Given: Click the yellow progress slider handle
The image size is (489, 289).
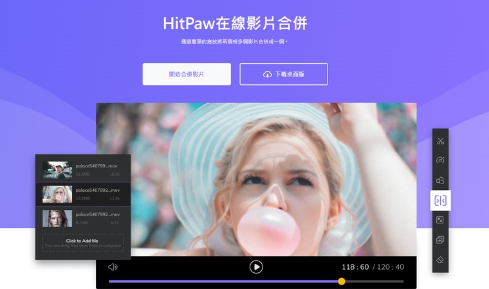Looking at the screenshot, I should (x=342, y=281).
